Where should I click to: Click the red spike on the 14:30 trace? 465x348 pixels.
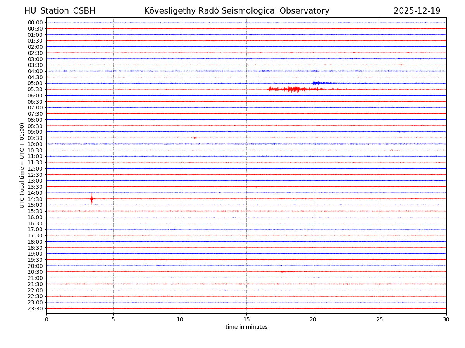[x=92, y=199]
